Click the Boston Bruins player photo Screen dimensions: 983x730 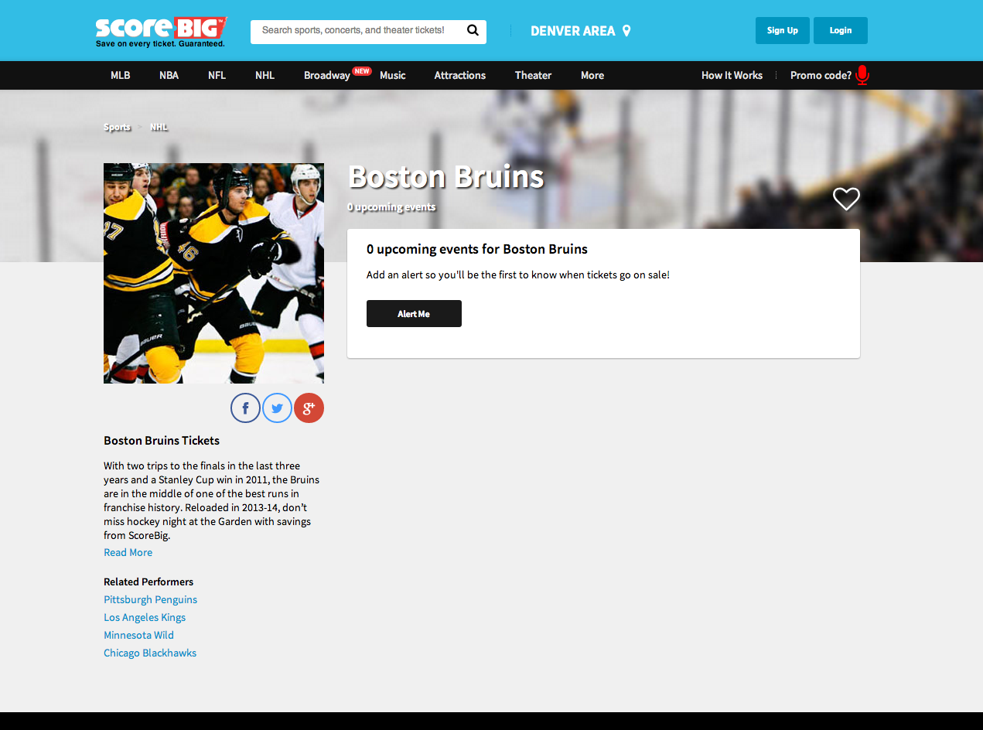coord(213,273)
